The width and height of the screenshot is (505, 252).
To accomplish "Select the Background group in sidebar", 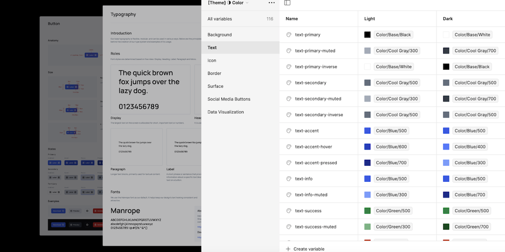I will coord(219,35).
